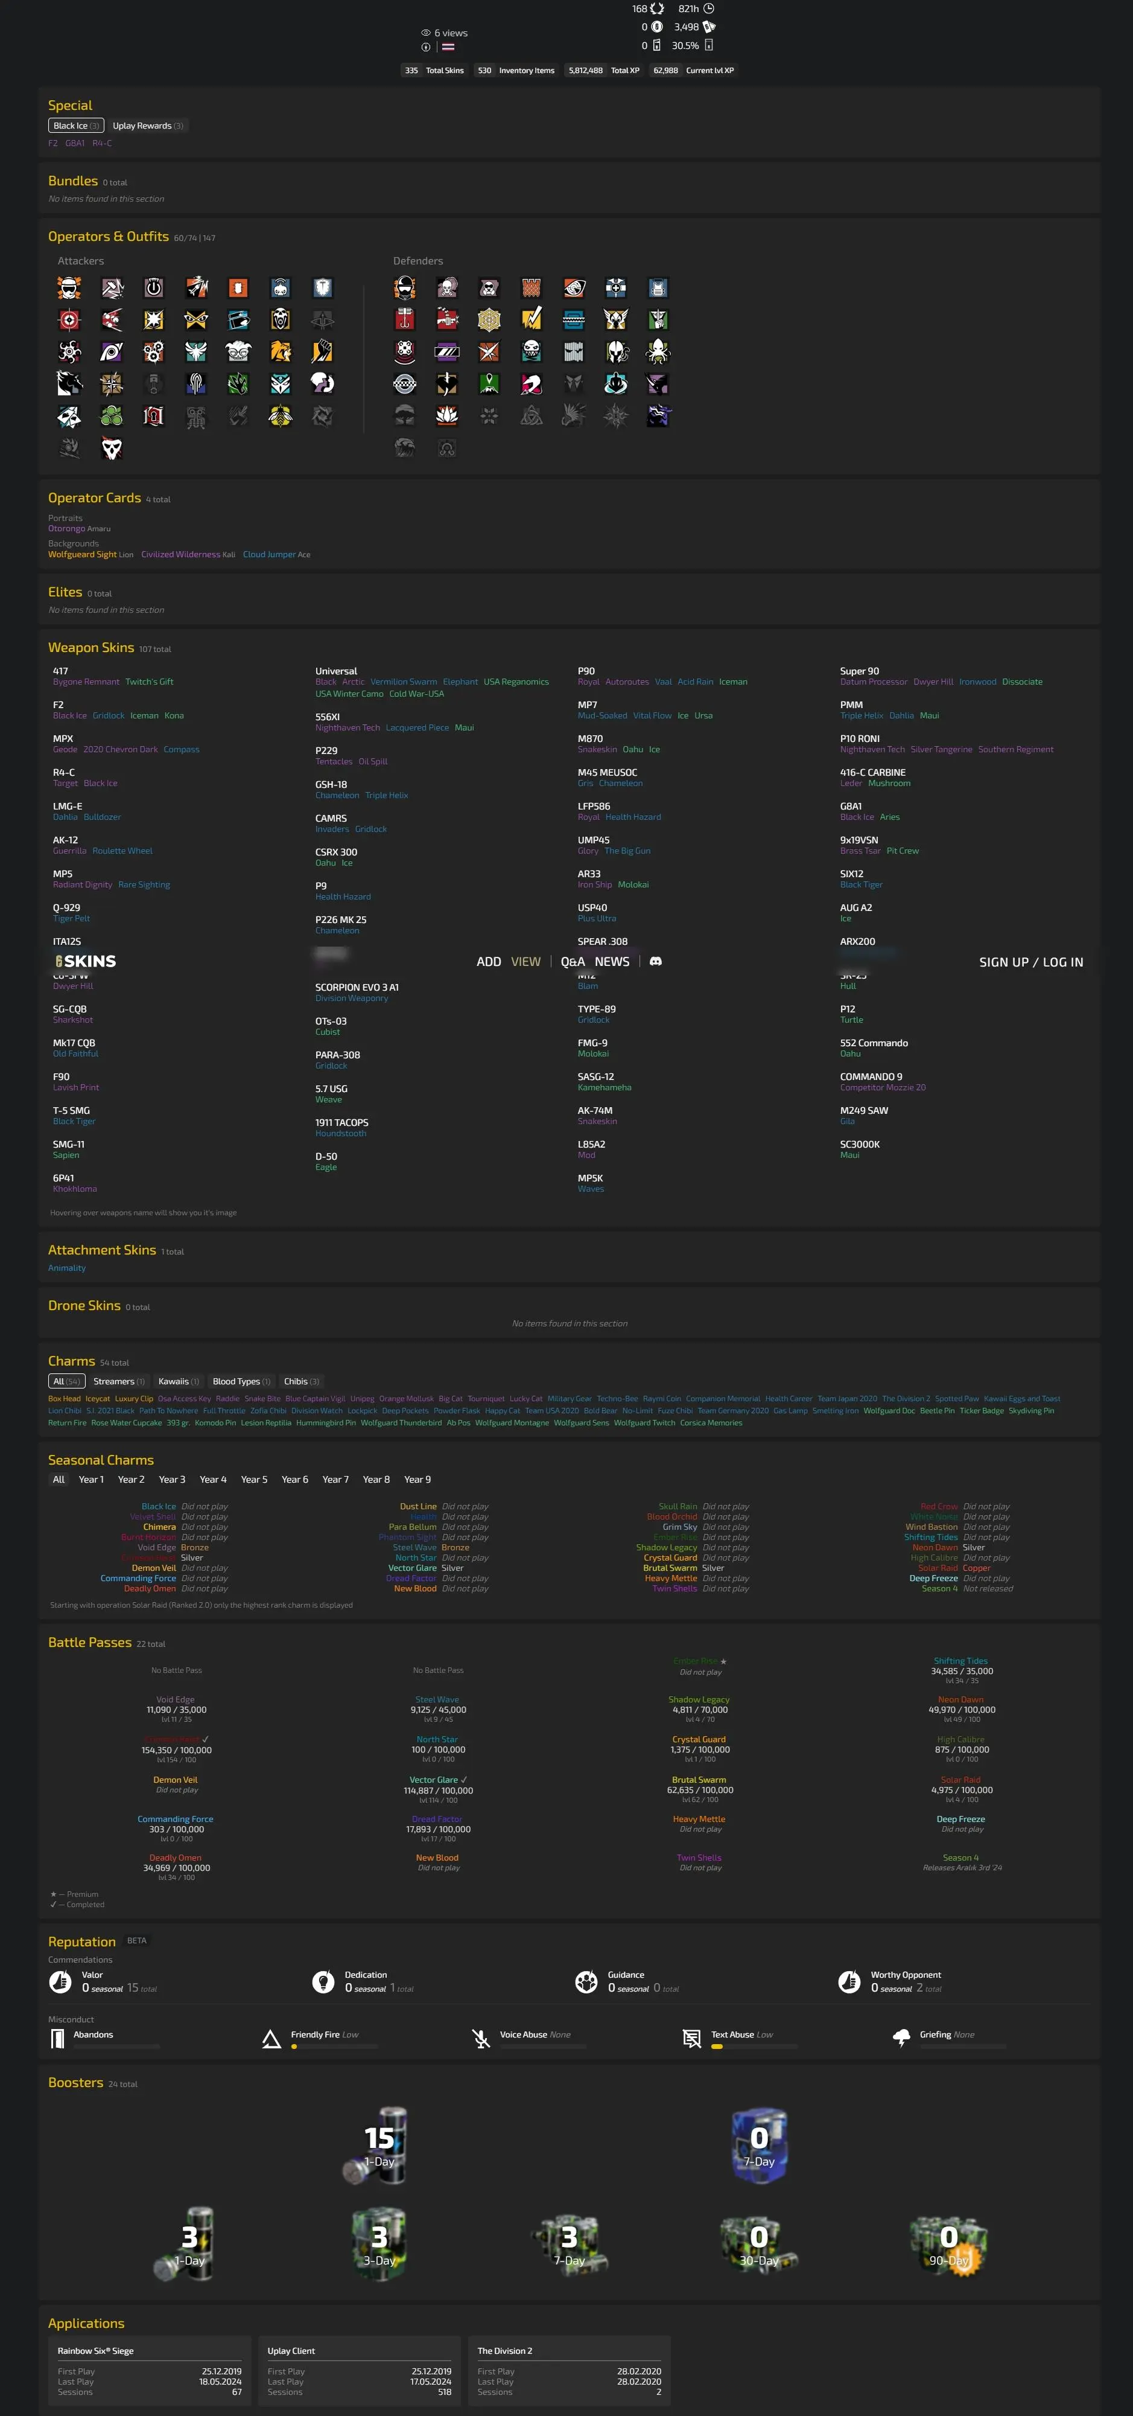Click the 15 1-Day booster thumbnail

(379, 2146)
